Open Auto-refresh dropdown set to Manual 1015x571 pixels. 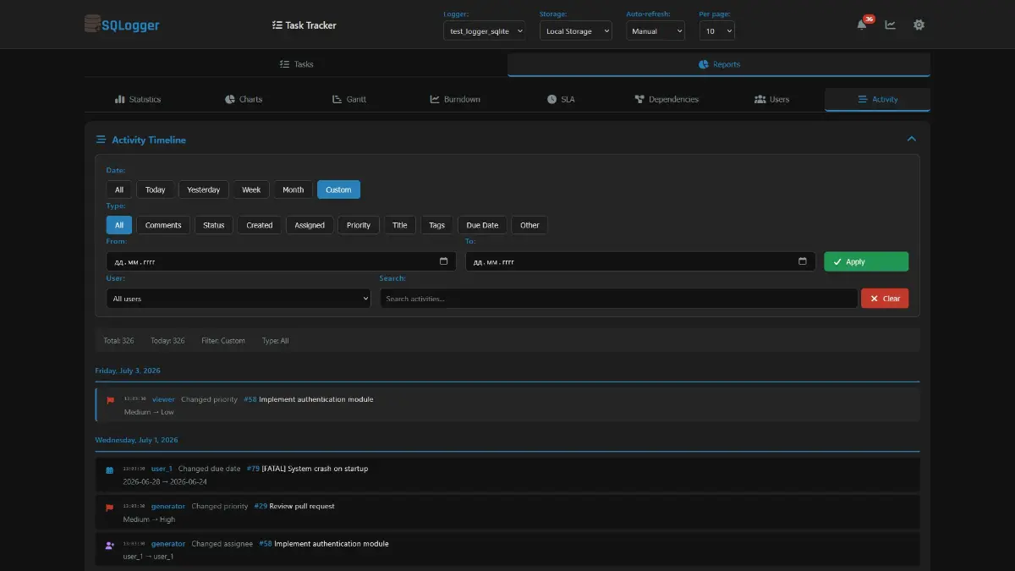click(656, 30)
